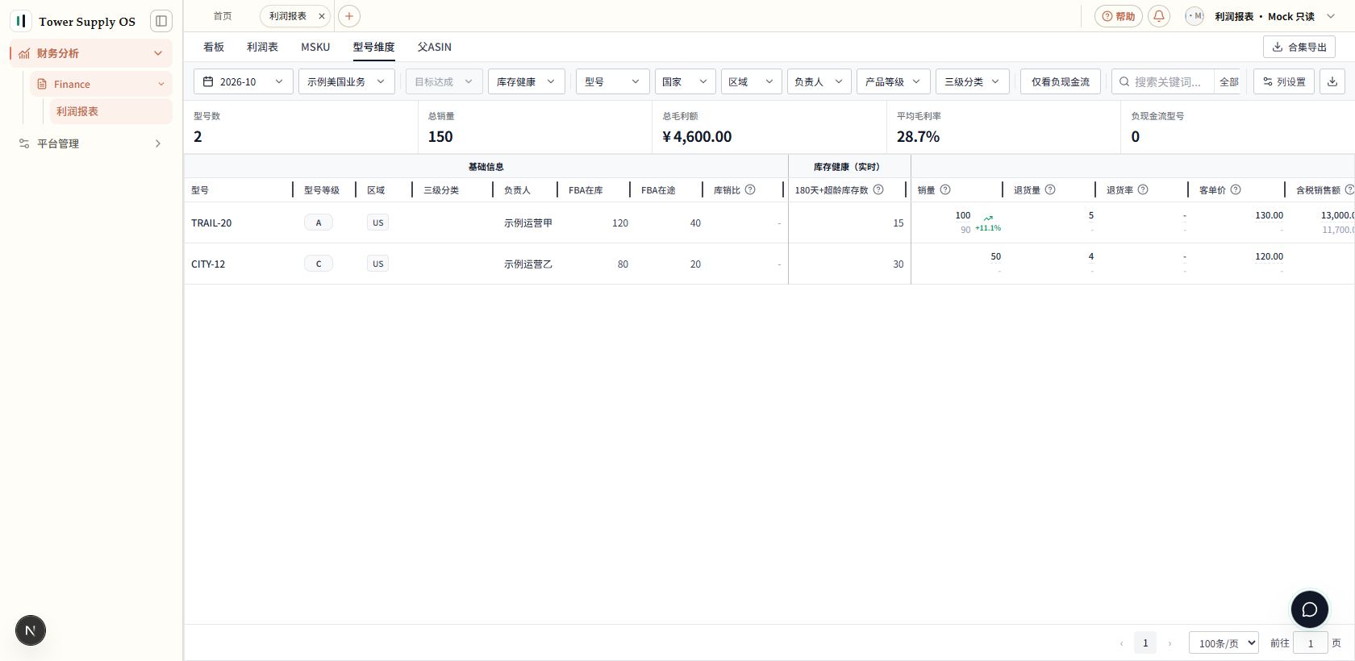Show help tooltip for 销量 column
This screenshot has height=661, width=1355.
tap(945, 189)
